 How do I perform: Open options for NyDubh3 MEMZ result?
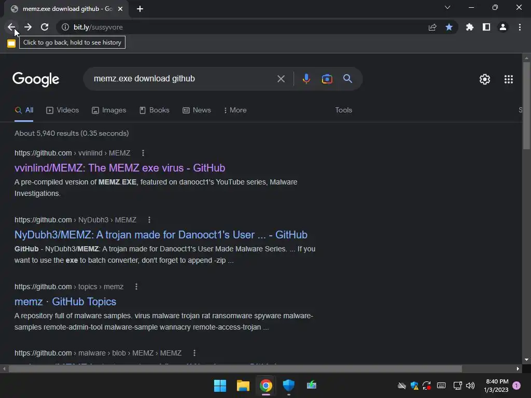pos(149,220)
